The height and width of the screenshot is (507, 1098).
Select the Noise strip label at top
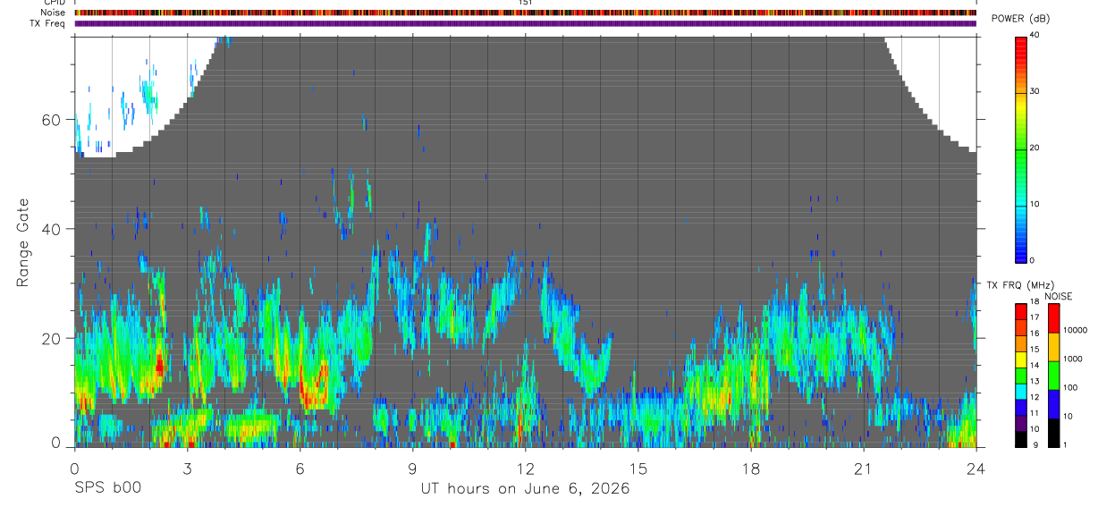tap(52, 13)
